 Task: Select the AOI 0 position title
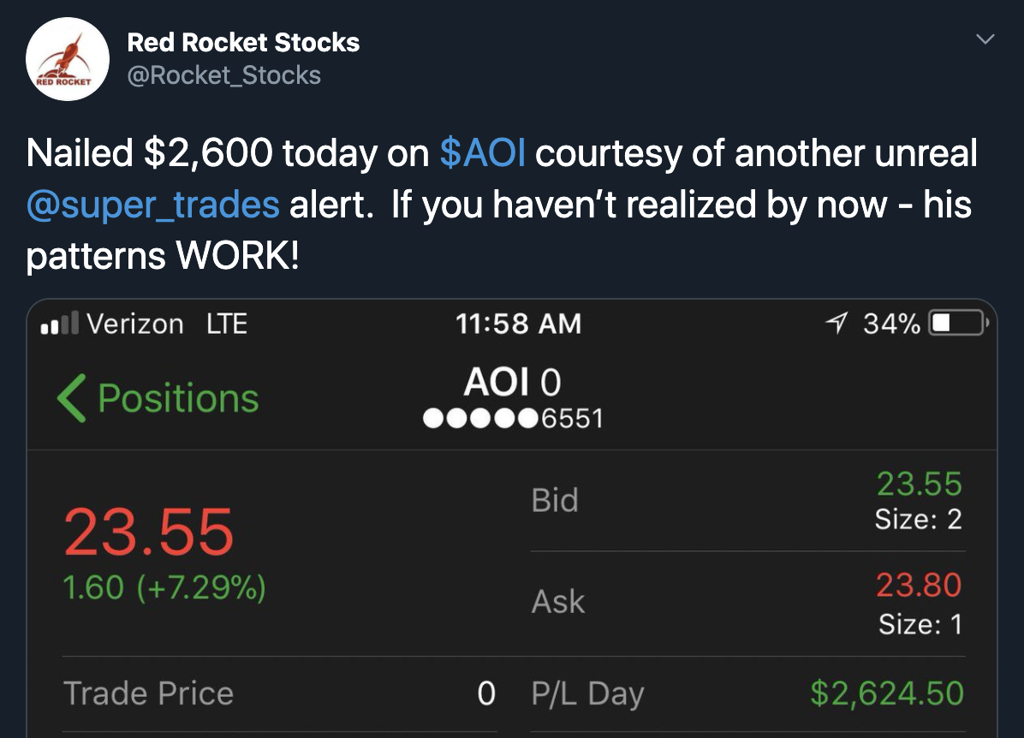click(512, 383)
